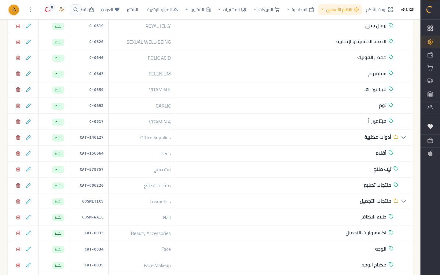Open the search button in top bar
This screenshot has height=275, width=440.
(75, 9)
